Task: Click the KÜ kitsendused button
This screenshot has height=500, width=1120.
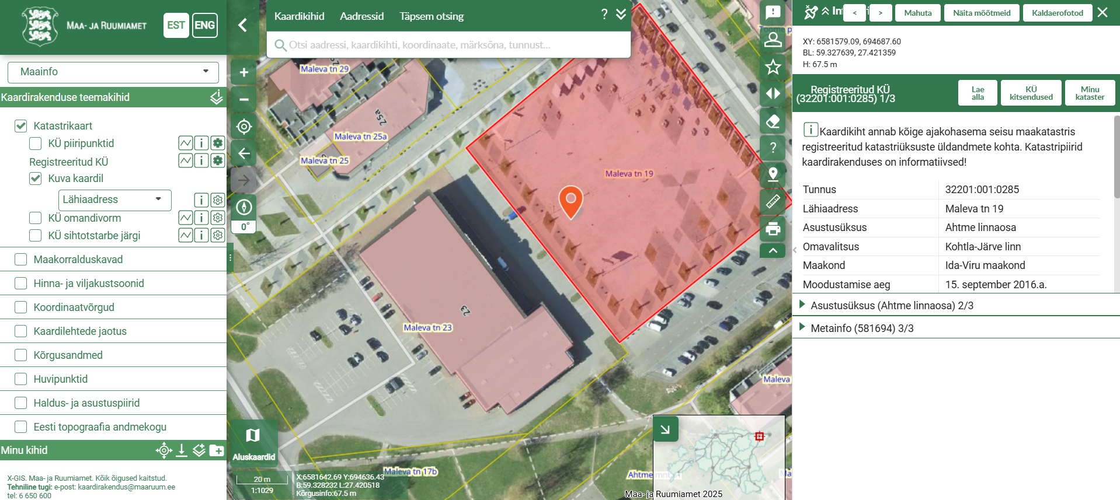Action: coord(1031,93)
